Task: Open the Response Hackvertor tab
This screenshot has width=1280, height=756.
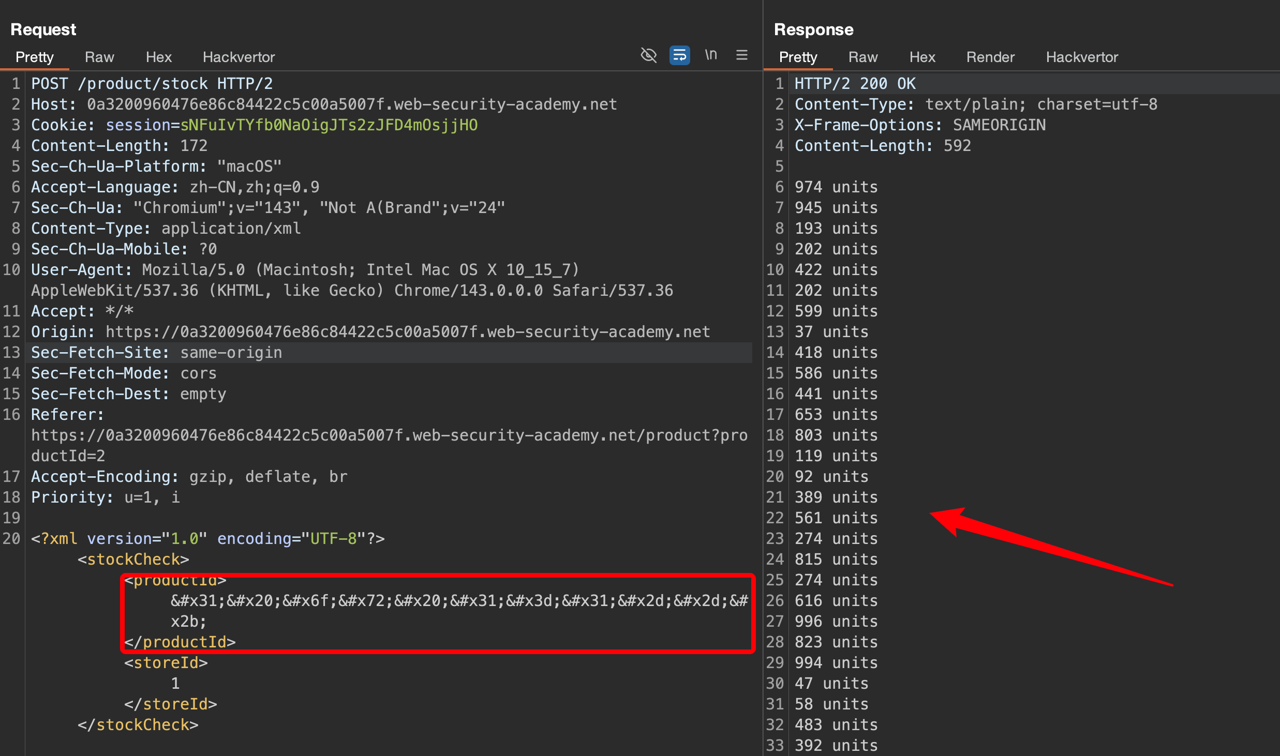Action: click(1082, 57)
